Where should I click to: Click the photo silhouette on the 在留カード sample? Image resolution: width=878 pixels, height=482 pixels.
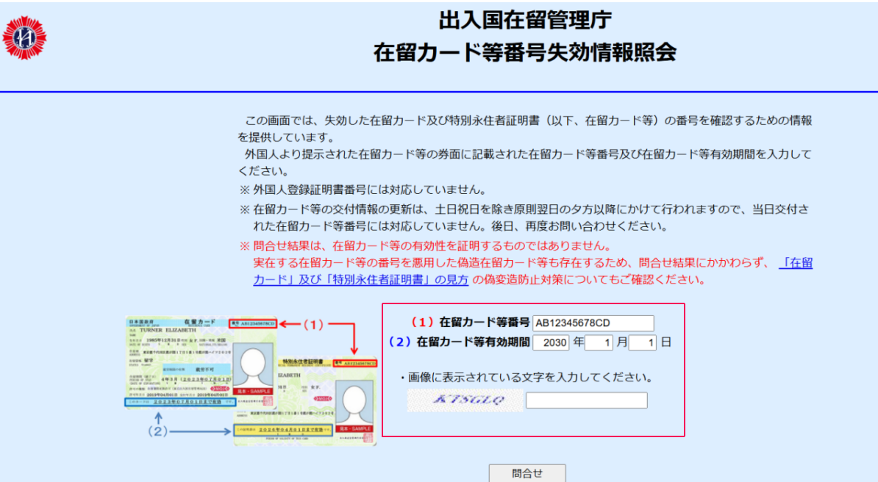[251, 365]
